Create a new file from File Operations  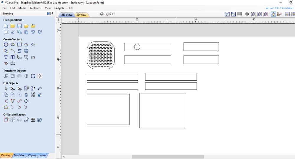point(6,26)
